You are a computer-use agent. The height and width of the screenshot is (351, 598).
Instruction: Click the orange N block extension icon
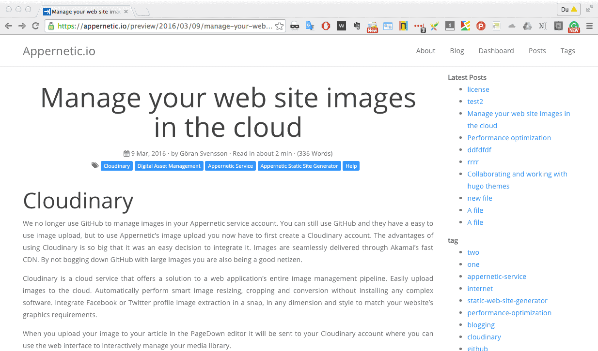pos(403,26)
